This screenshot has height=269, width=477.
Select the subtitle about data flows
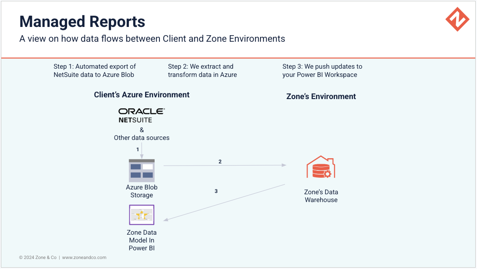[152, 39]
